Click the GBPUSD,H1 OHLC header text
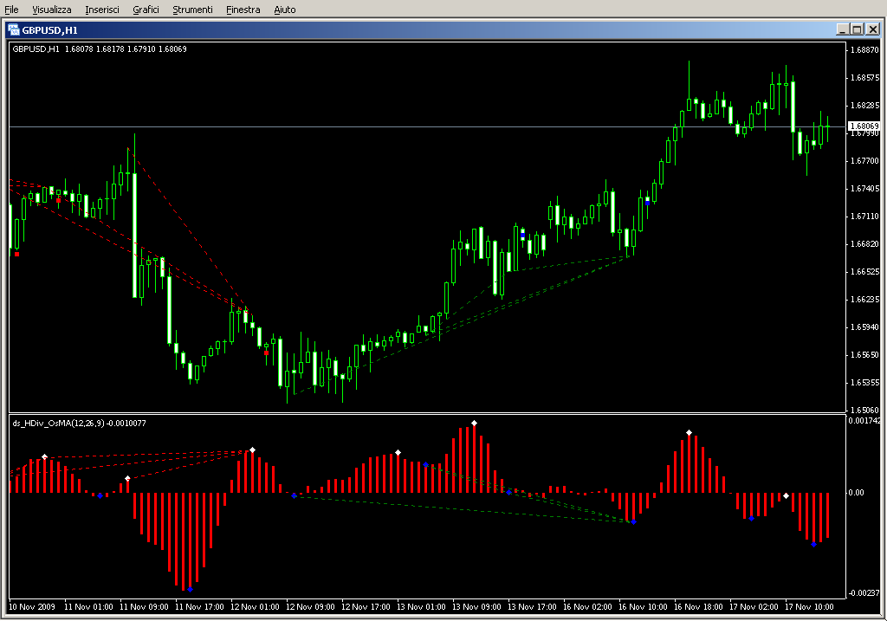The width and height of the screenshot is (887, 621). click(100, 49)
